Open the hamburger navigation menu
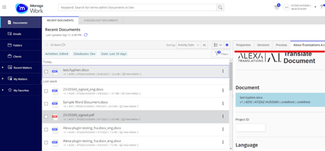The height and width of the screenshot is (151, 325). click(4, 7)
